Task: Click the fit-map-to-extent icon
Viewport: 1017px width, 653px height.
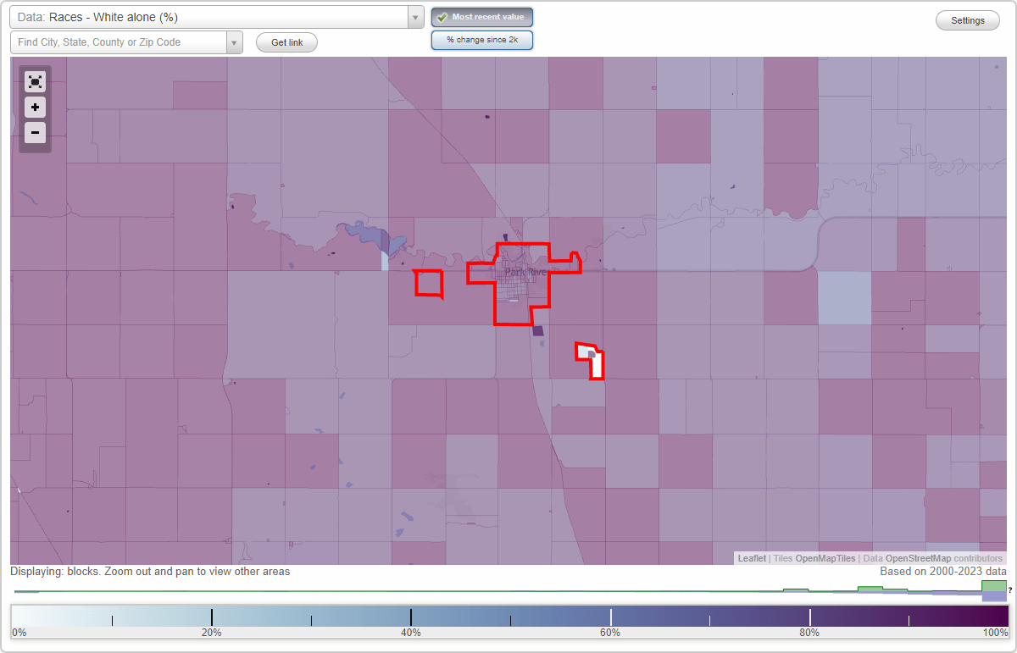Action: pos(35,81)
